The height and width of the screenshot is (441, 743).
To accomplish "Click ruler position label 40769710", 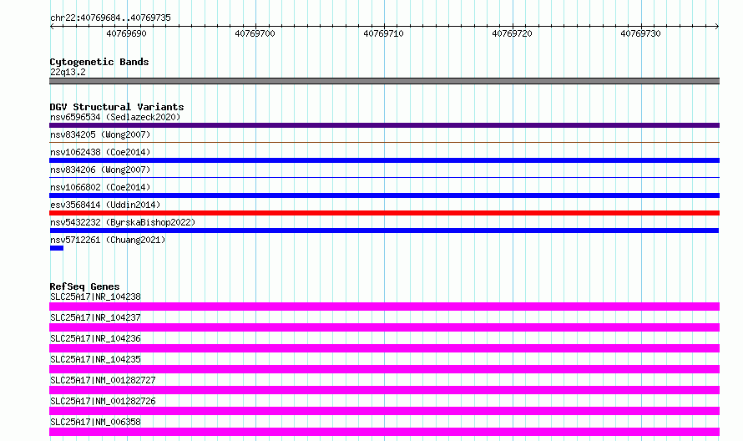I will tap(383, 33).
